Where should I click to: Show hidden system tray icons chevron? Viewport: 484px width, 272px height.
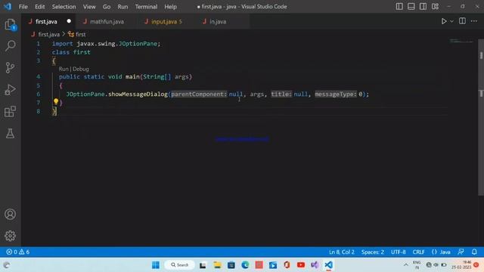405,265
